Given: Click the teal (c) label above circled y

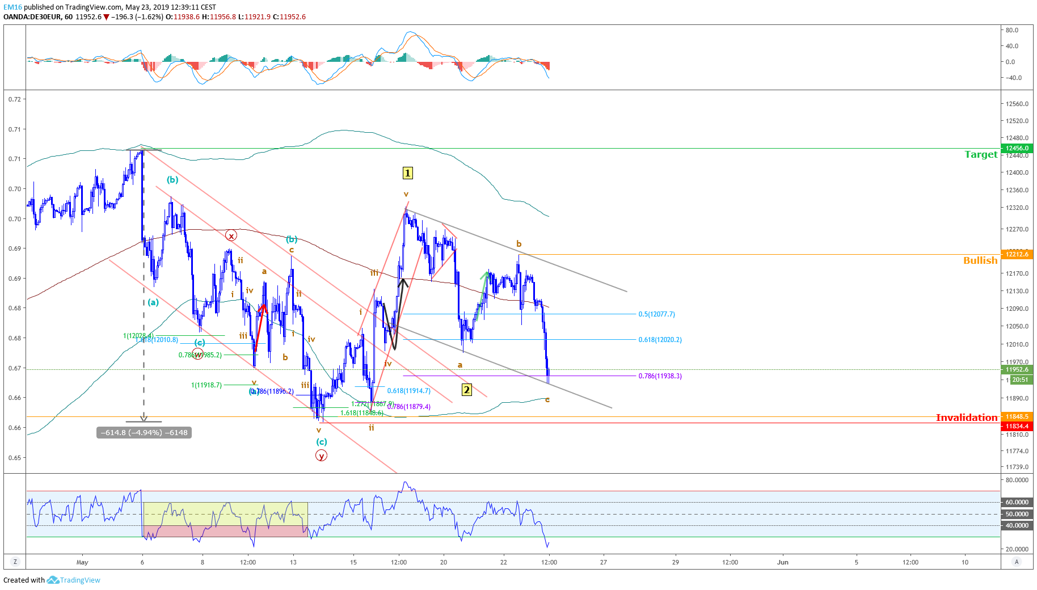Looking at the screenshot, I should tap(322, 442).
